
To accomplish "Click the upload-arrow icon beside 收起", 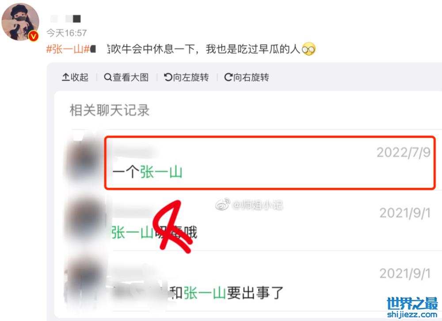I will coord(65,77).
